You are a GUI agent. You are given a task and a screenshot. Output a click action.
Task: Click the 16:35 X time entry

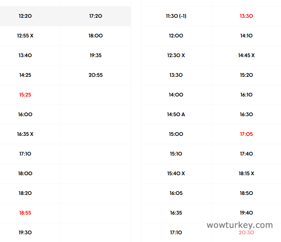point(25,134)
